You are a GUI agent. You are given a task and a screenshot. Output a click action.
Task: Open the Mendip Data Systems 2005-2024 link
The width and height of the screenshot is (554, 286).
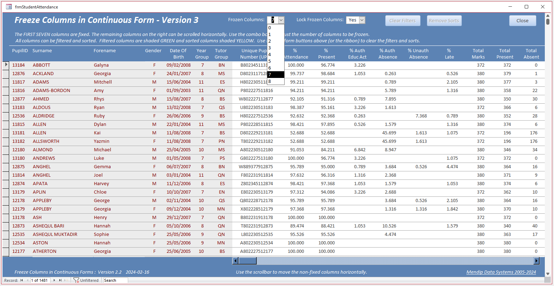pyautogui.click(x=501, y=272)
